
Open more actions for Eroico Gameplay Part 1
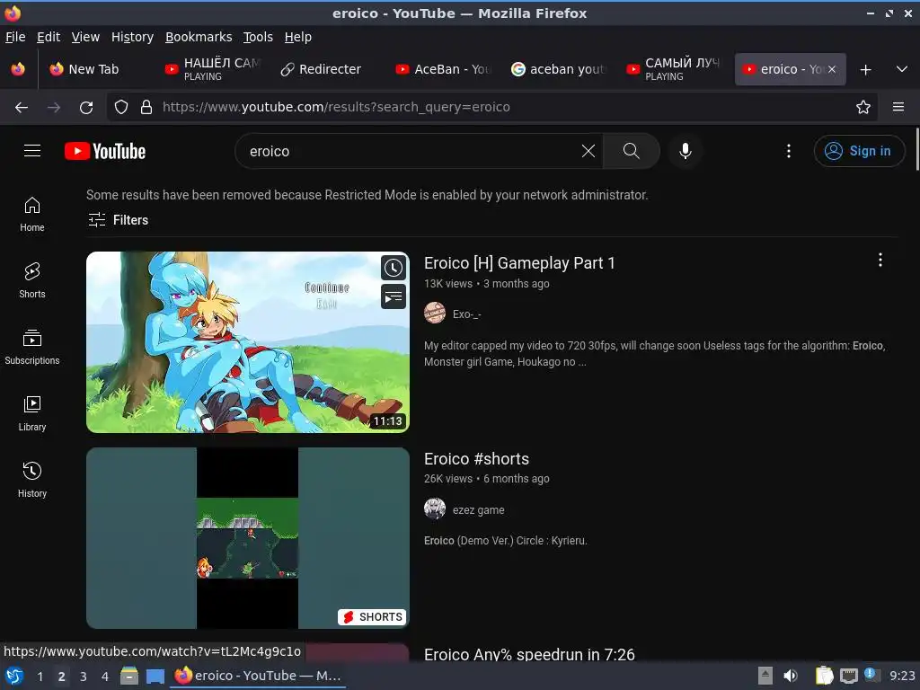pos(880,260)
